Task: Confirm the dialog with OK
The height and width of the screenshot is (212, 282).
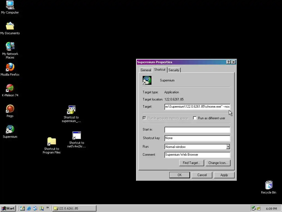Action: tap(180, 175)
